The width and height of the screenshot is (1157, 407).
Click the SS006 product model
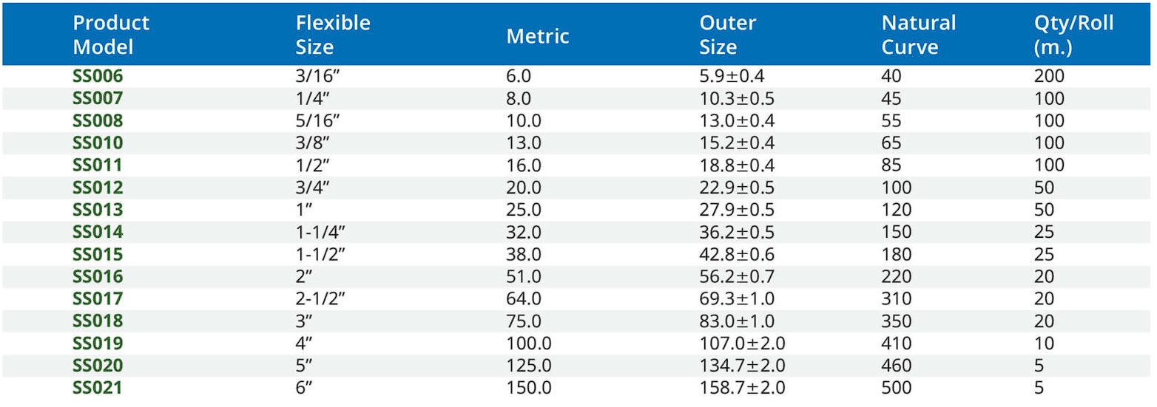(x=97, y=76)
